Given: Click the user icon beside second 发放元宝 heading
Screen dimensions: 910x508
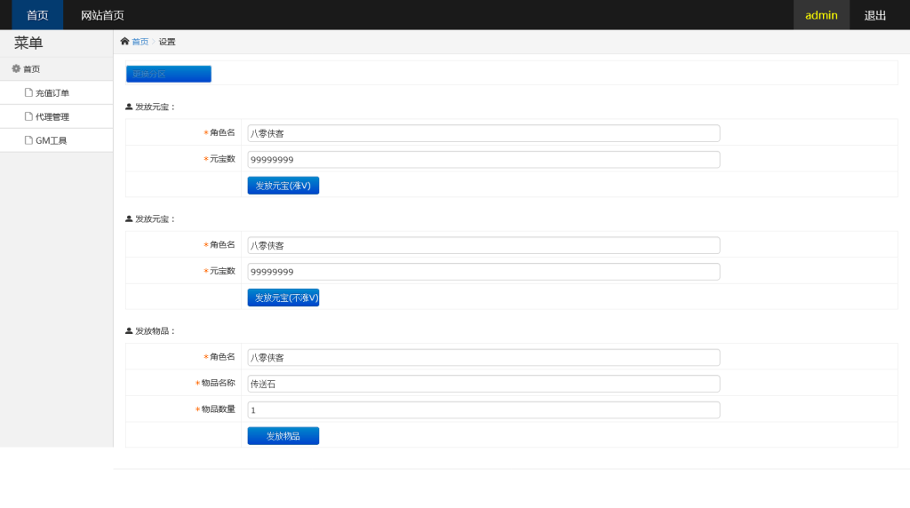Looking at the screenshot, I should pyautogui.click(x=129, y=218).
